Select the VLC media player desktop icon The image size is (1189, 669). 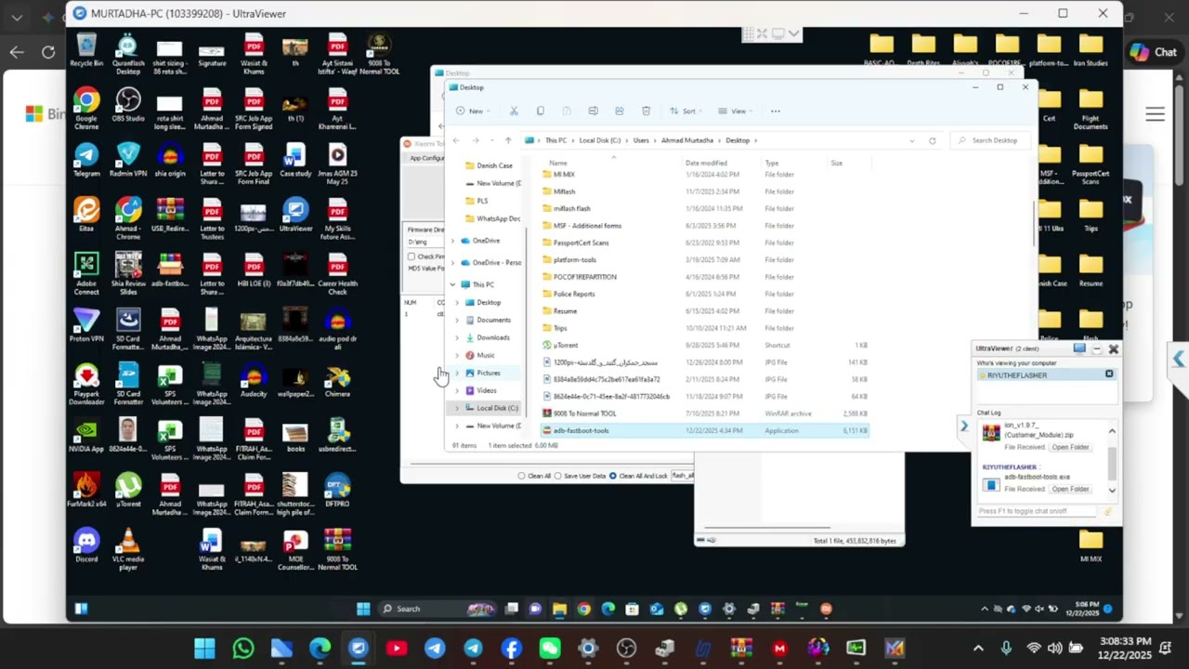[x=128, y=548]
